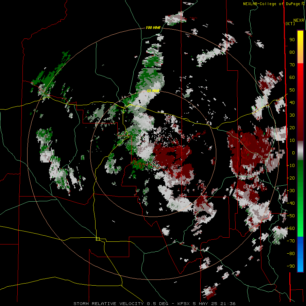Click the -80 scale value

click(x=291, y=254)
